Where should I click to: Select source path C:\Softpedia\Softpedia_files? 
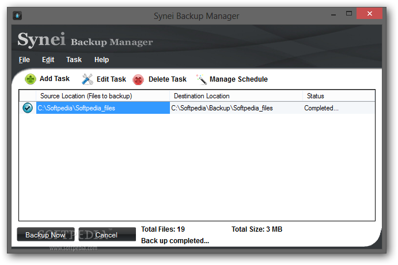103,108
